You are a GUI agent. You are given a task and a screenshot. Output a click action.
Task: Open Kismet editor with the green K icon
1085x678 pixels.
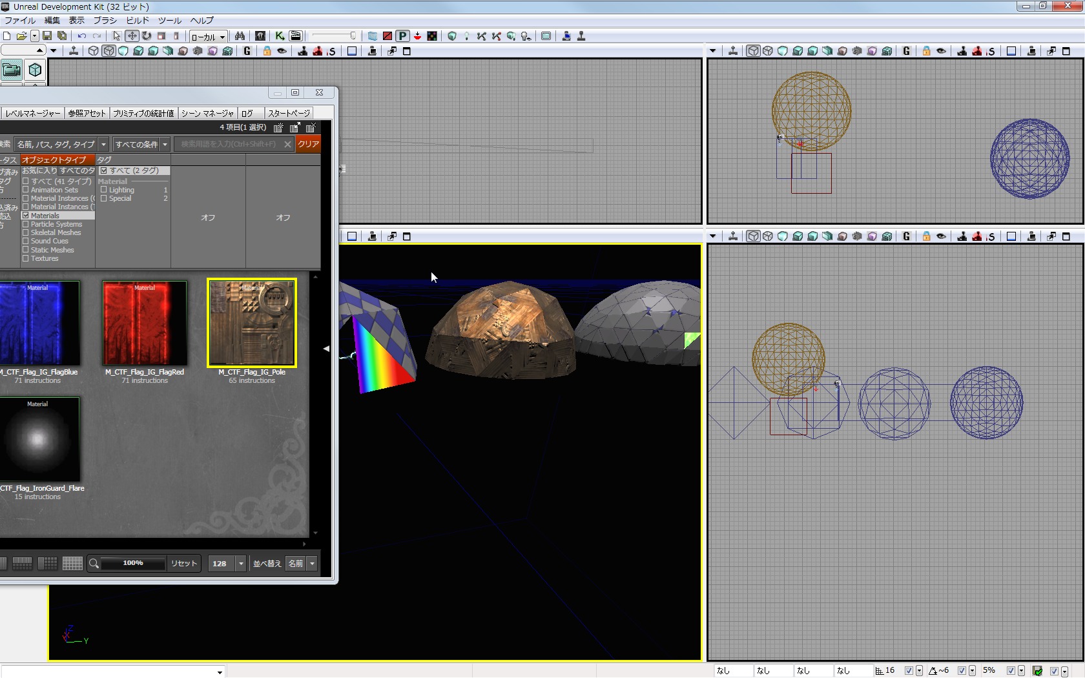point(280,36)
